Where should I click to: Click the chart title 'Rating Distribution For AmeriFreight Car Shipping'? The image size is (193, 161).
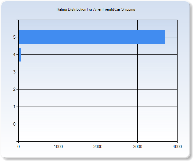coord(96,9)
